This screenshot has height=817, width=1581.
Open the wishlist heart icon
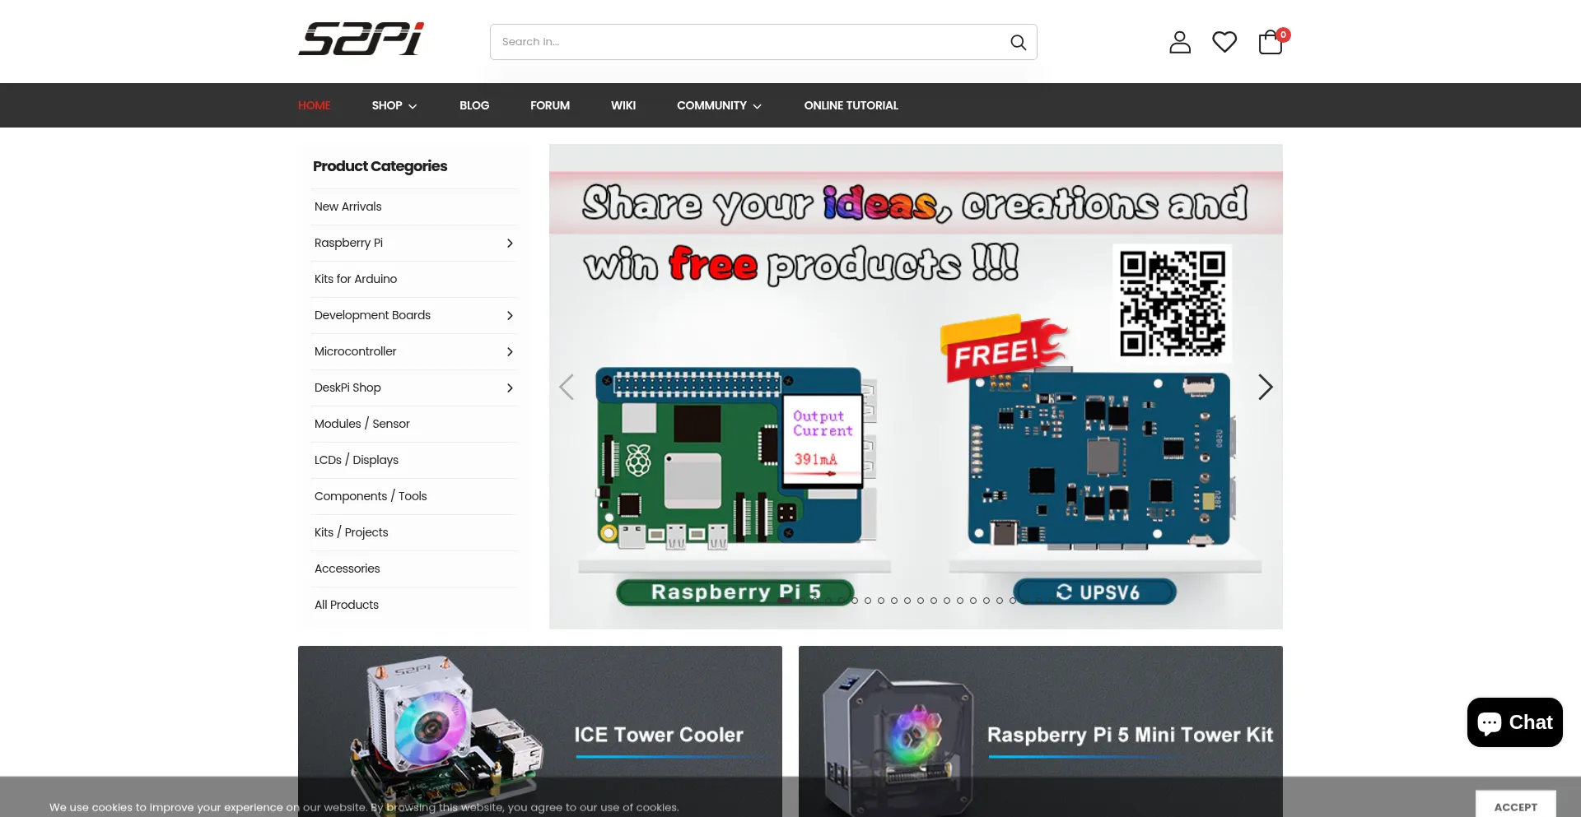point(1224,42)
